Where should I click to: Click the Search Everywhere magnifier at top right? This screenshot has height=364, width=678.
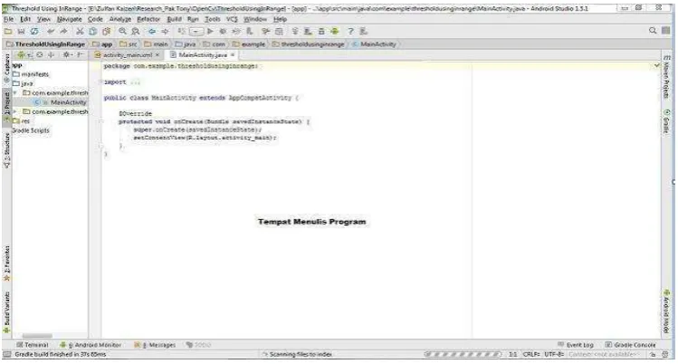click(x=653, y=31)
